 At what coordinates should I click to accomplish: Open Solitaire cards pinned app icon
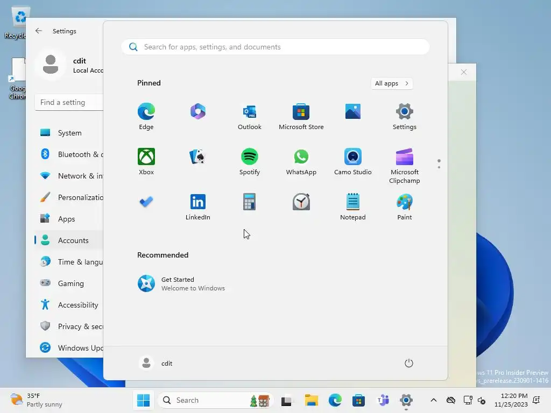tap(198, 156)
